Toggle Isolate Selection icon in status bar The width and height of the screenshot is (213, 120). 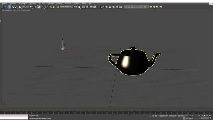point(150,116)
